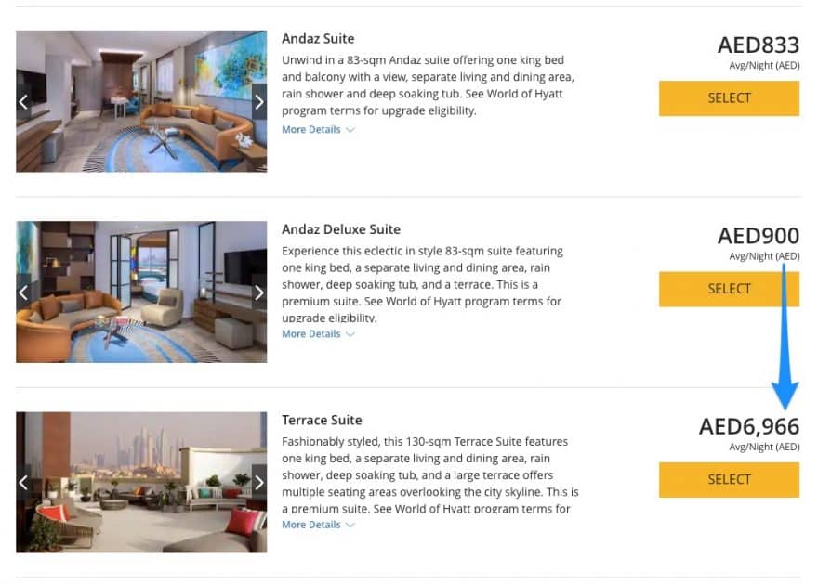Expand More Details for Terrace Suite
This screenshot has width=818, height=585.
tap(318, 525)
